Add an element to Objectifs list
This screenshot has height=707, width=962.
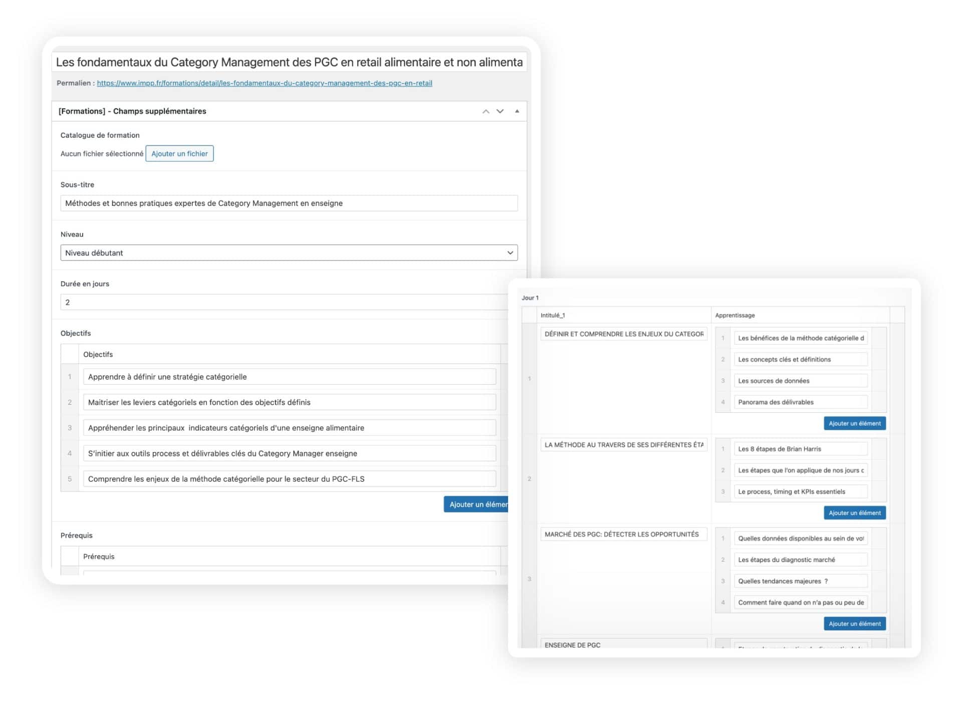click(476, 504)
